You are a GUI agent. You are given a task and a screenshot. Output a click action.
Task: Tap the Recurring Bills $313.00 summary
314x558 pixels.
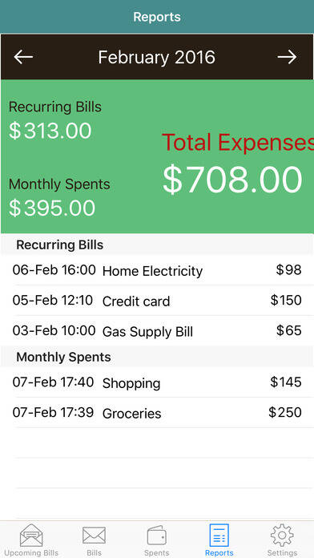(55, 120)
